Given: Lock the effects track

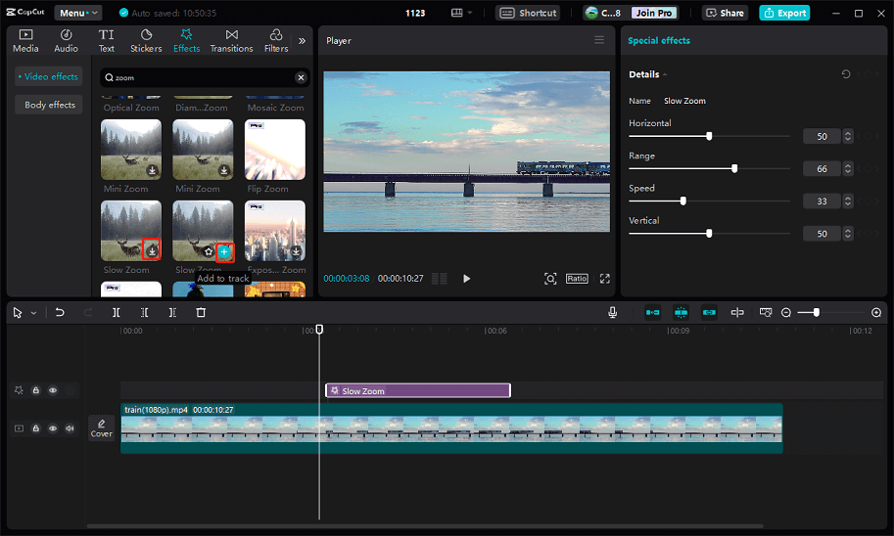Looking at the screenshot, I should coord(35,390).
